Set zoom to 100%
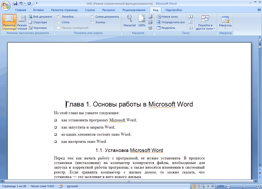This screenshot has height=189, width=262. 142,21
